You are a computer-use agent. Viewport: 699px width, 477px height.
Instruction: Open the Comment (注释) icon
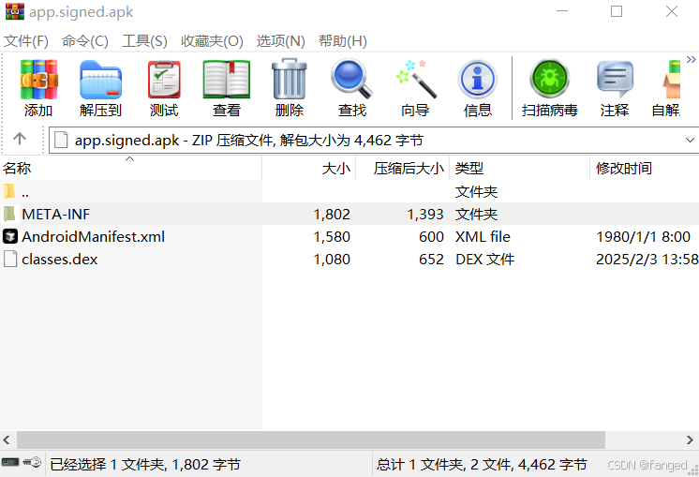615,80
